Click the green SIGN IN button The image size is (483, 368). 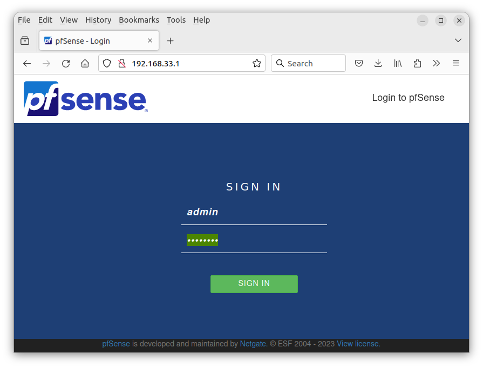tap(254, 284)
